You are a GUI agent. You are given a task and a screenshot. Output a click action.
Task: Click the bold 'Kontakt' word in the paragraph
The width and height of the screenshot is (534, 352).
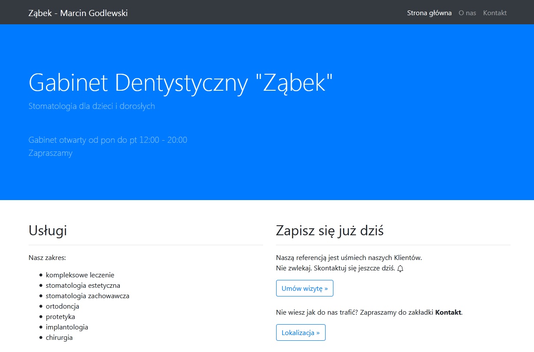(448, 313)
